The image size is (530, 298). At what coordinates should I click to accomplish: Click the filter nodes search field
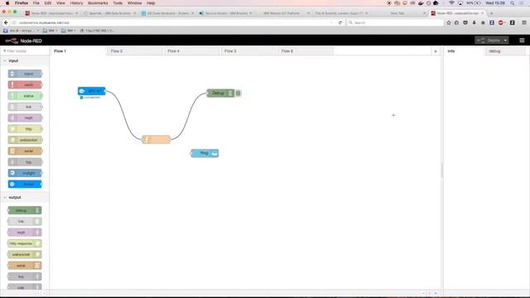coord(25,51)
